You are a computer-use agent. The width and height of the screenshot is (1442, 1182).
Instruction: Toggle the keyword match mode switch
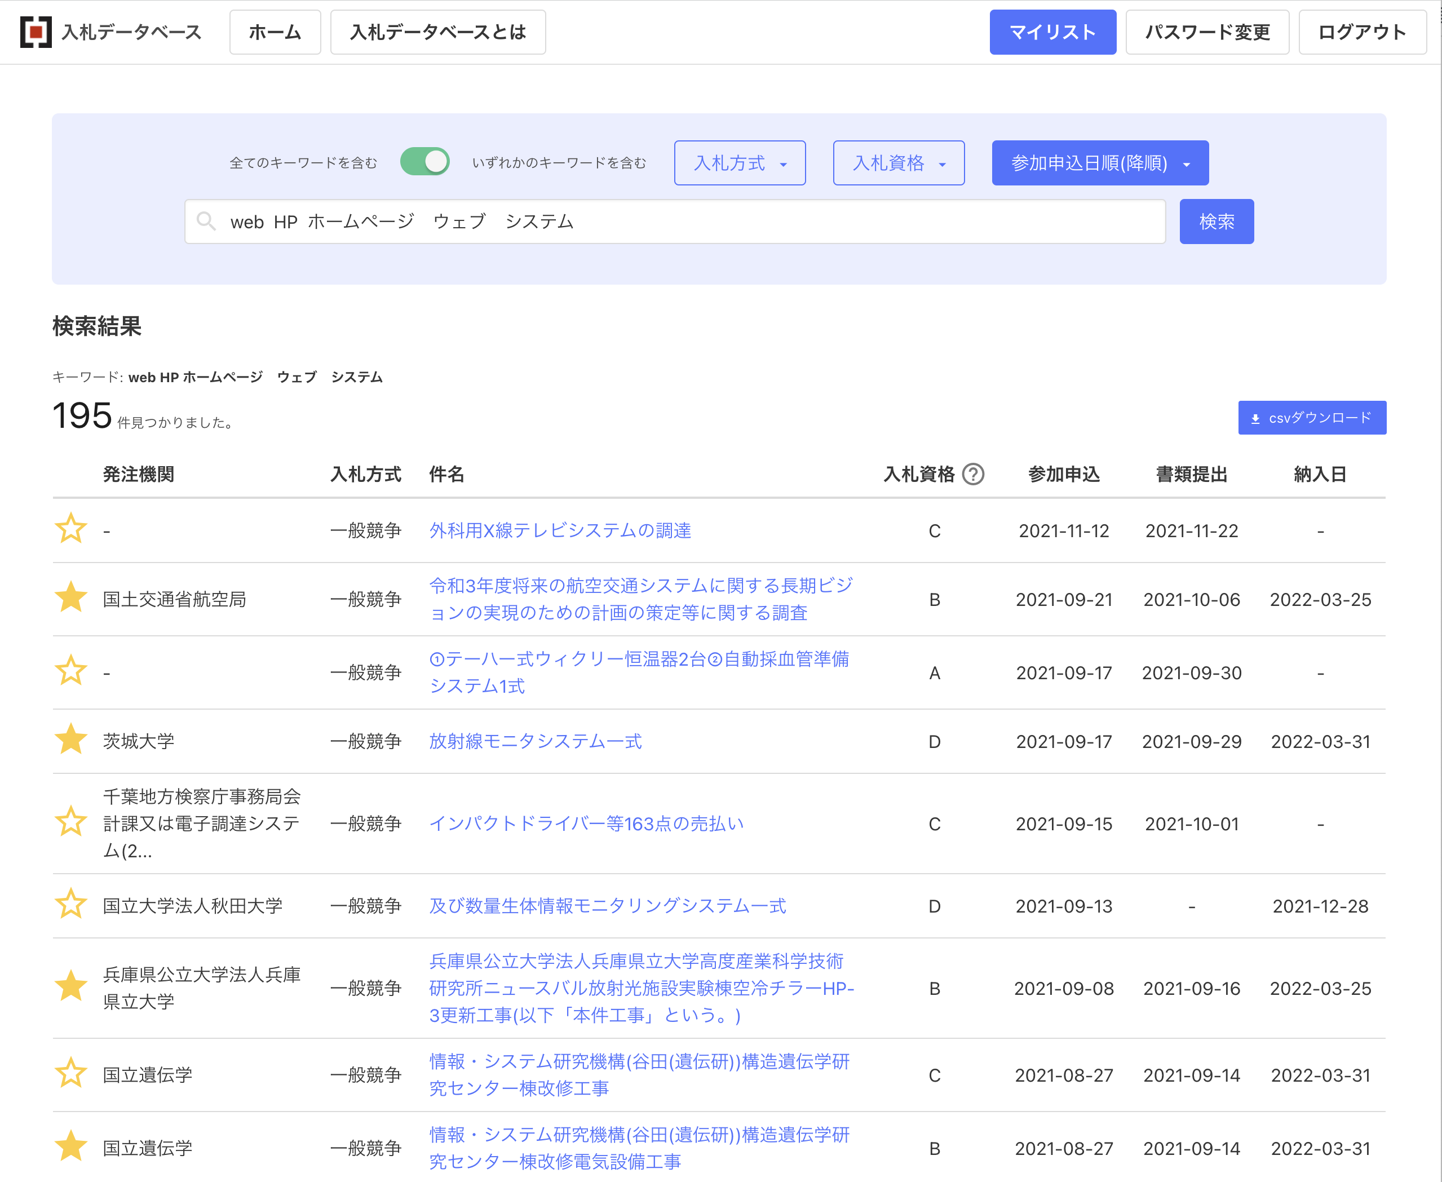(425, 162)
